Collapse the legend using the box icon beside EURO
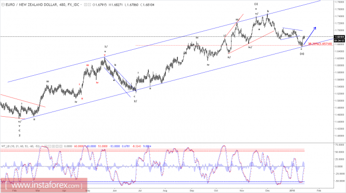 click(3, 5)
